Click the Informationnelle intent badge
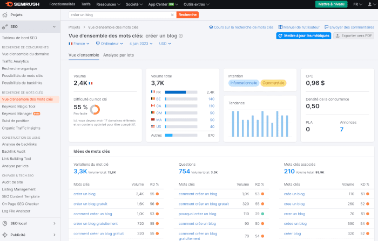The height and width of the screenshot is (241, 378). tap(244, 83)
